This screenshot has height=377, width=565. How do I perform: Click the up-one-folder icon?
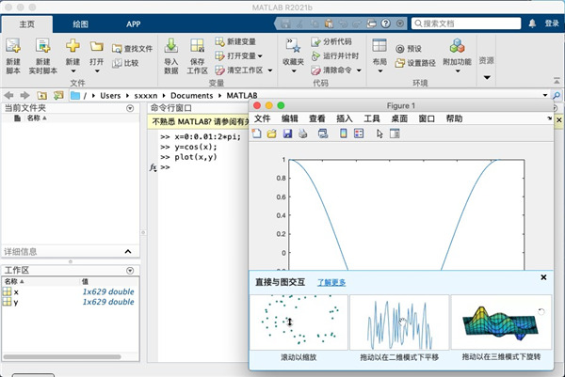click(42, 95)
